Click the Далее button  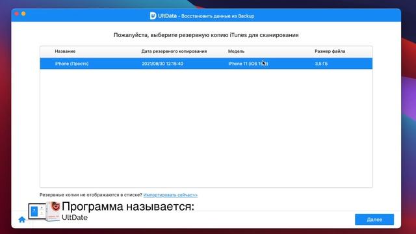pyautogui.click(x=374, y=220)
